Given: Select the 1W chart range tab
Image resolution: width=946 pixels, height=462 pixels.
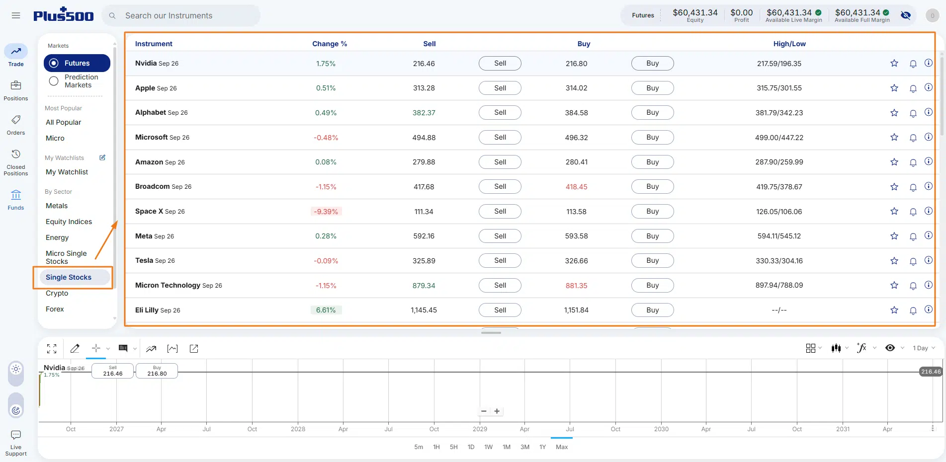Looking at the screenshot, I should [489, 447].
